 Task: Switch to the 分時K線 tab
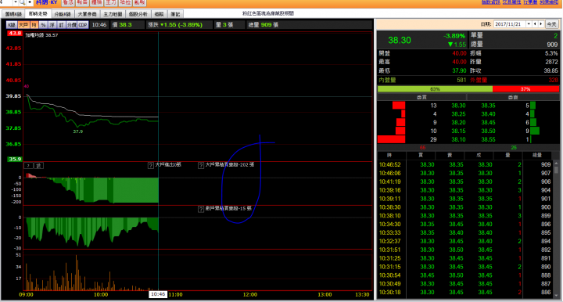63,14
